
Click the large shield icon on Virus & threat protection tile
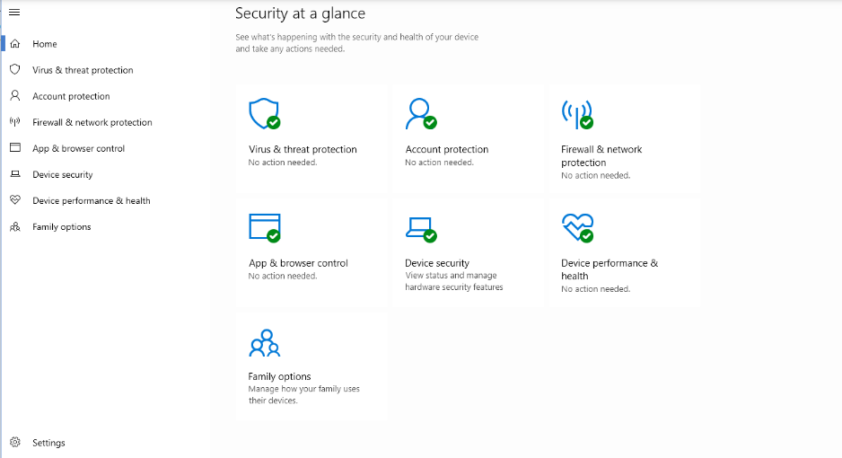point(264,113)
